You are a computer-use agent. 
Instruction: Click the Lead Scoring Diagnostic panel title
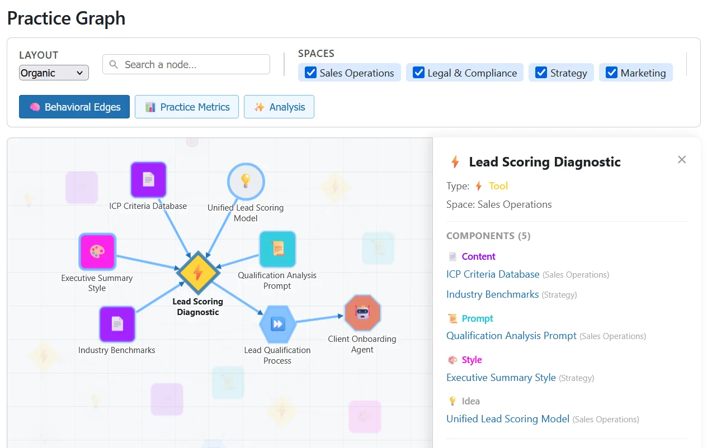545,162
